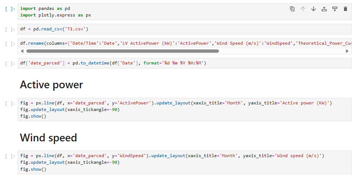Insert a cell above with the toolbar icon
Image resolution: width=355 pixels, height=178 pixels.
[324, 9]
